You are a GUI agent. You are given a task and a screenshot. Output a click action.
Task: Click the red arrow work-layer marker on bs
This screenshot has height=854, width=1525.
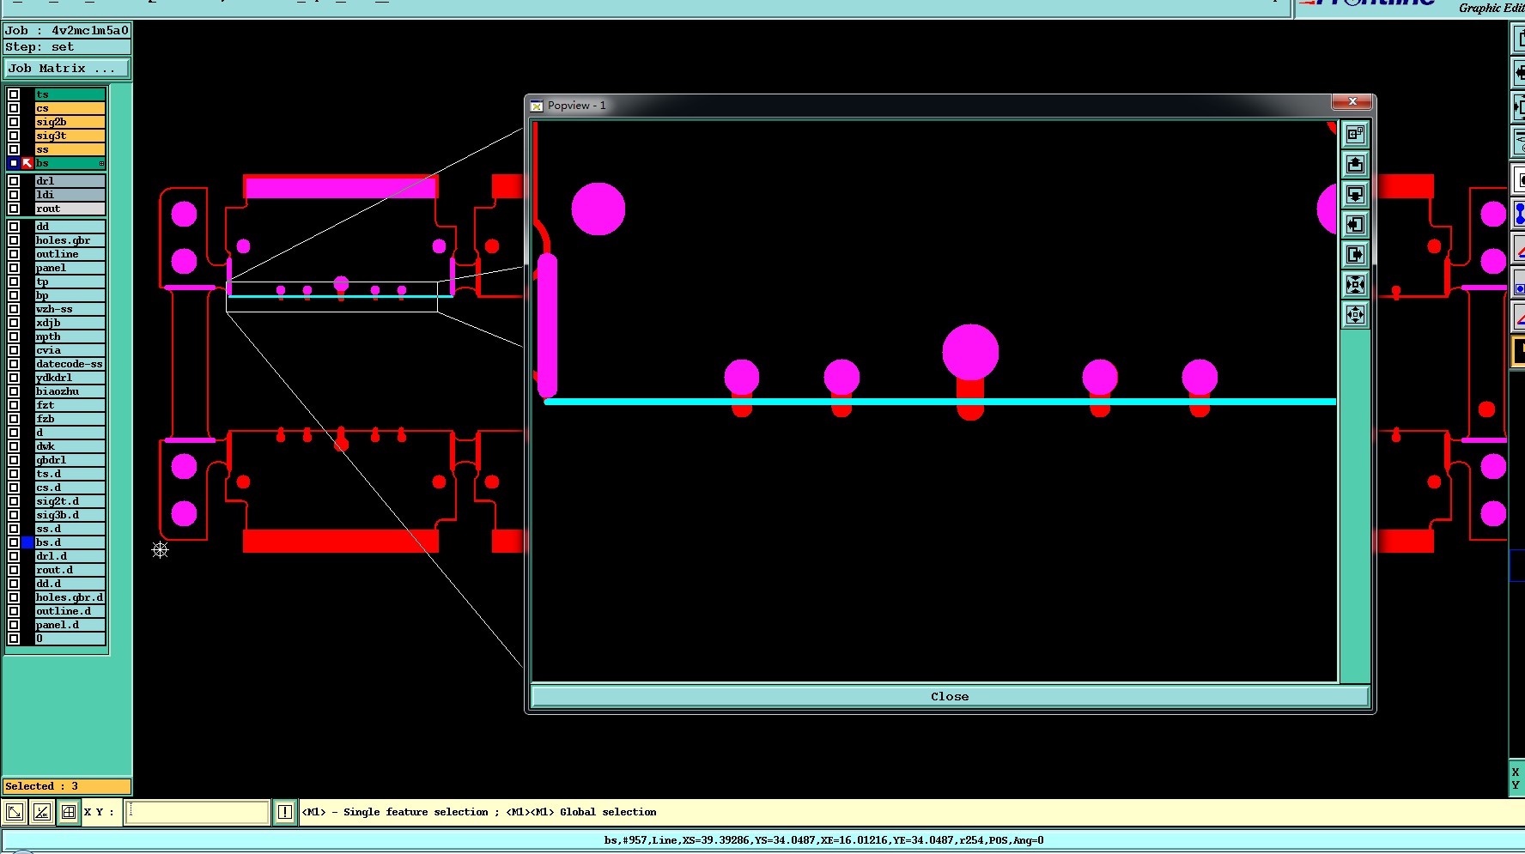27,163
